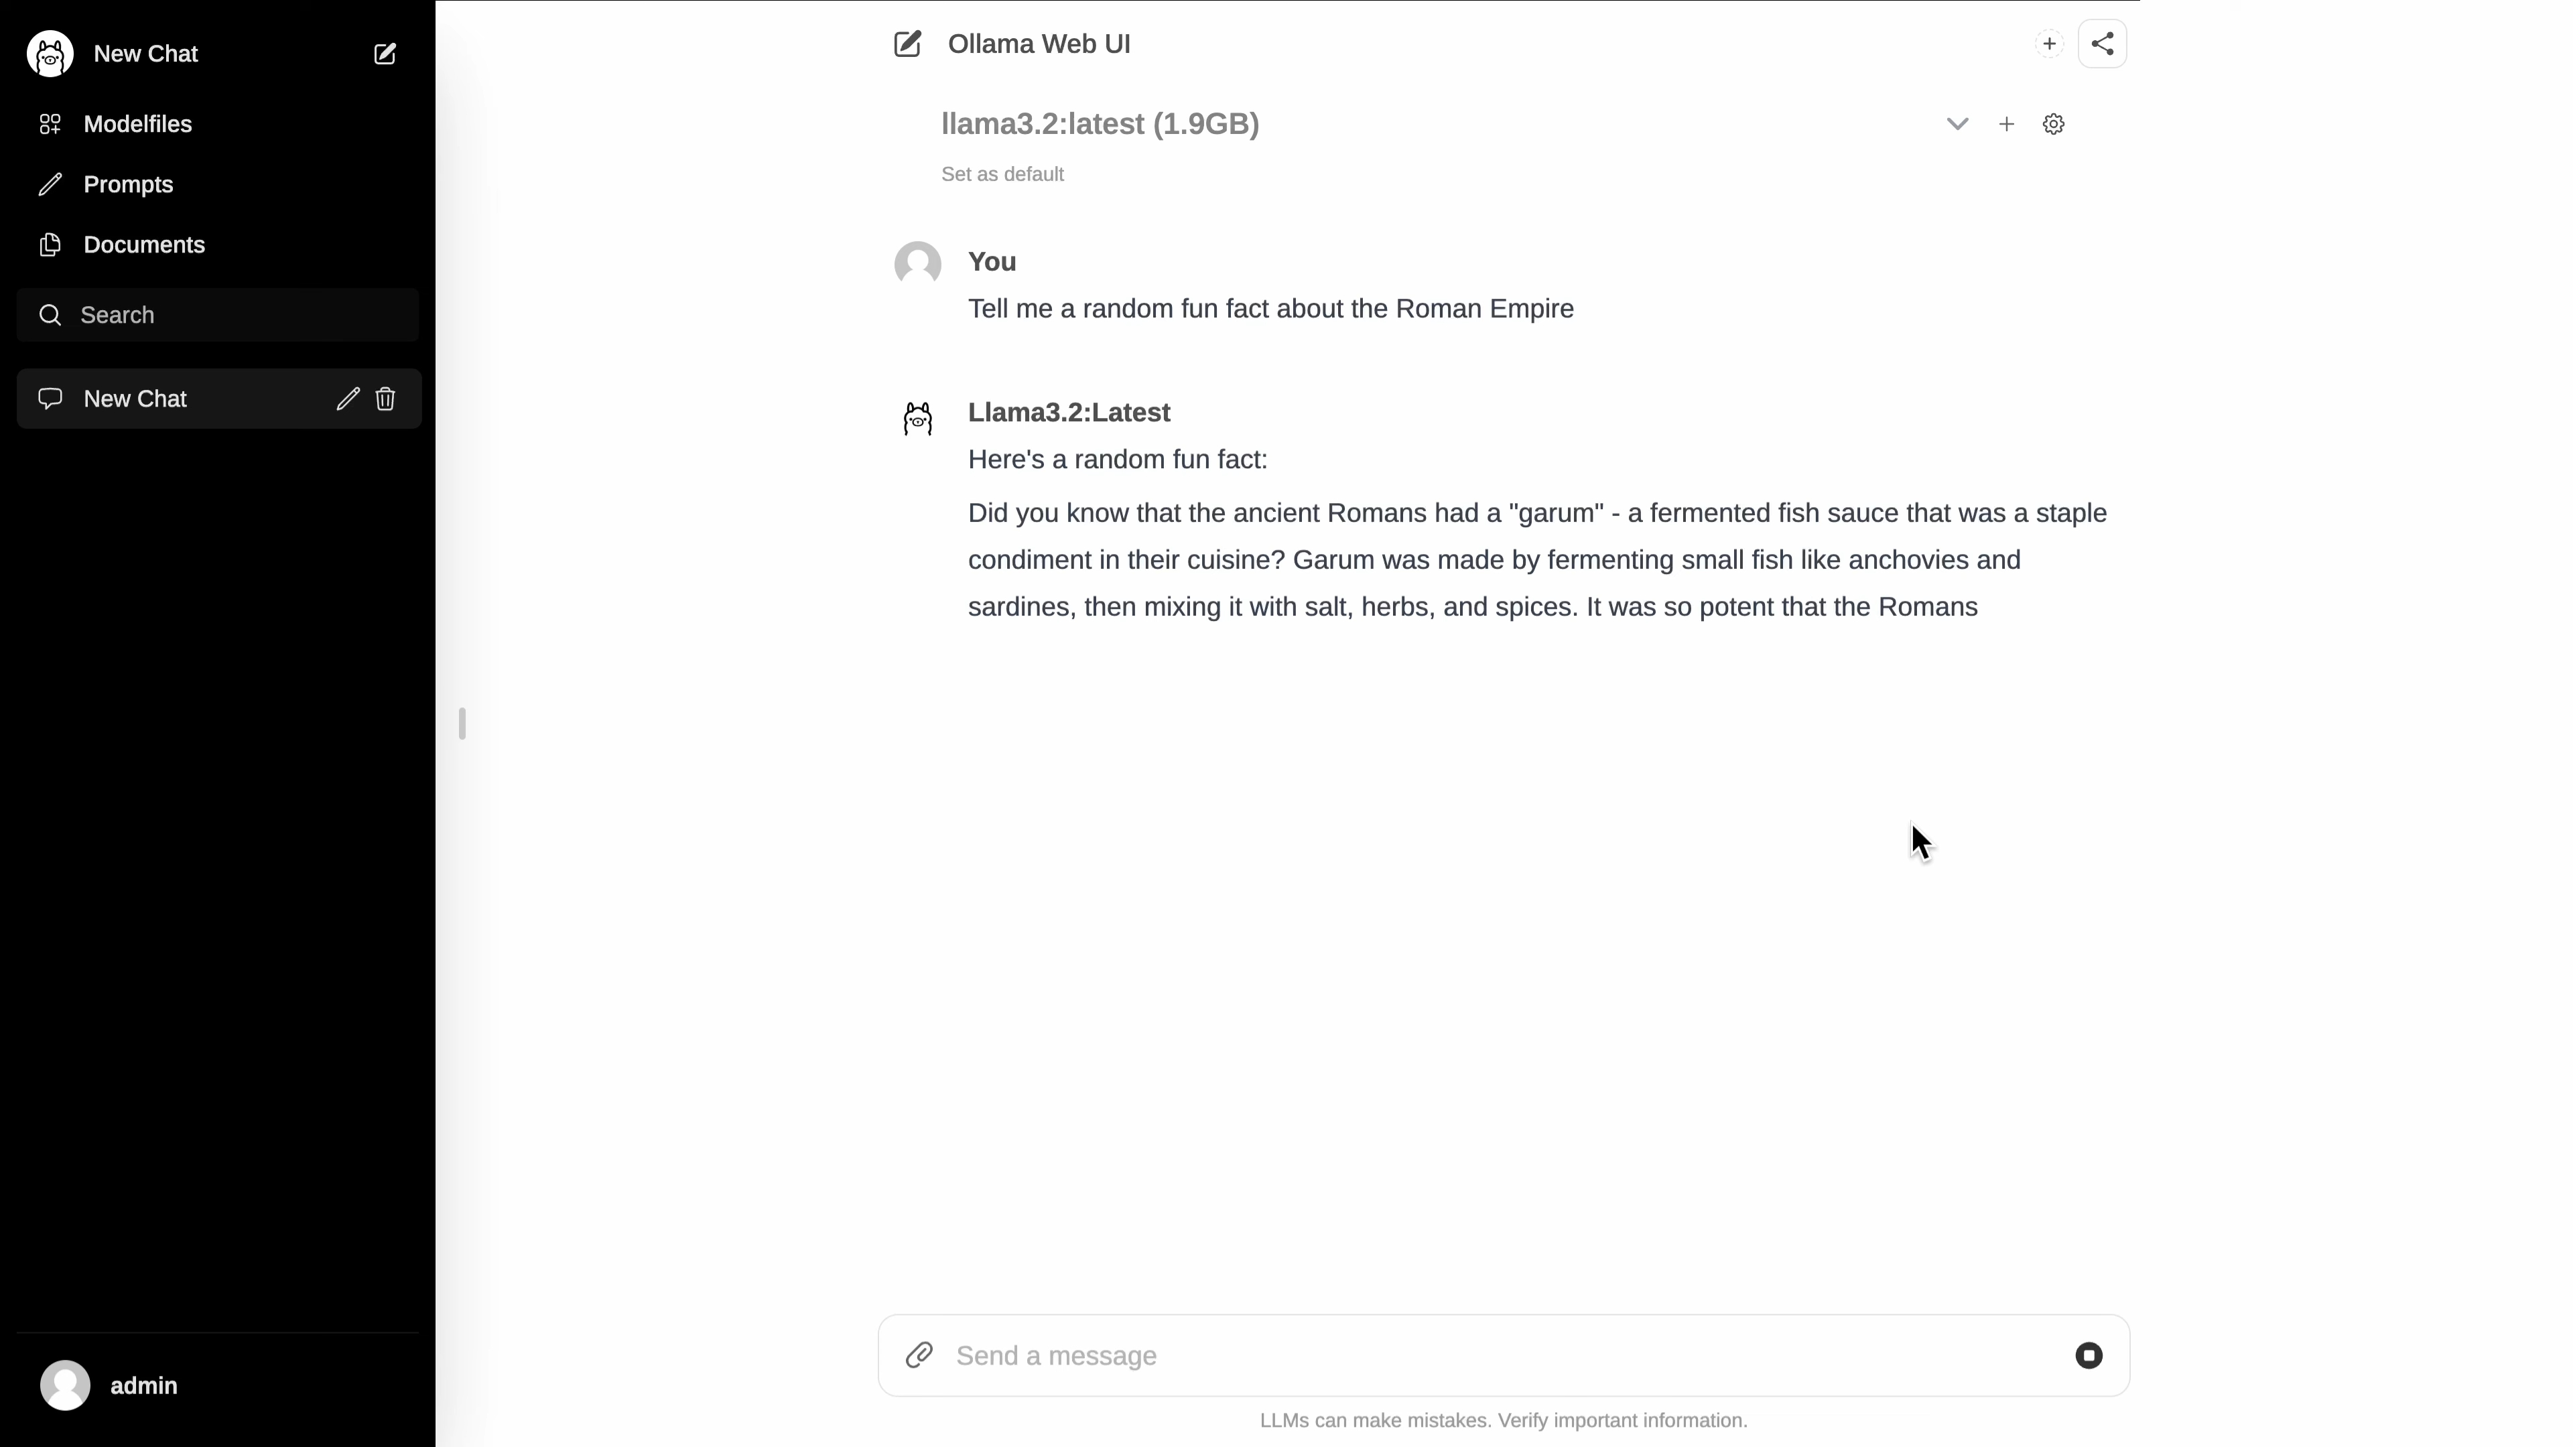Rename the New Chat conversation with pencil icon

[348, 399]
